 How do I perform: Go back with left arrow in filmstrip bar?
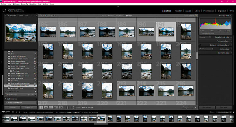coord(16,112)
